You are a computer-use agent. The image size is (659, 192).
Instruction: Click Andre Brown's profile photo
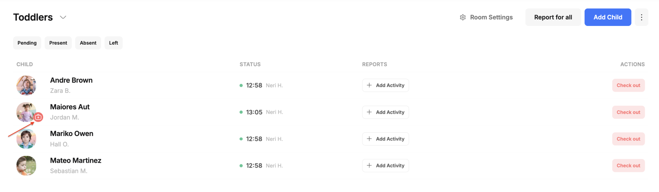point(26,85)
